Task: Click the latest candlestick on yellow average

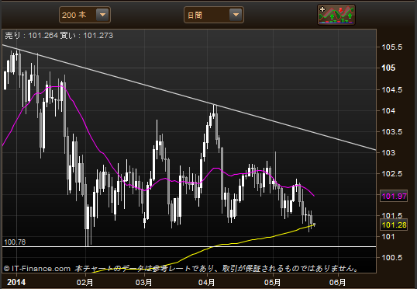Action: coord(315,225)
